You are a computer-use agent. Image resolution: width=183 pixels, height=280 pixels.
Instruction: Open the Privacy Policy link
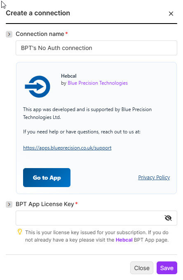coord(154,177)
